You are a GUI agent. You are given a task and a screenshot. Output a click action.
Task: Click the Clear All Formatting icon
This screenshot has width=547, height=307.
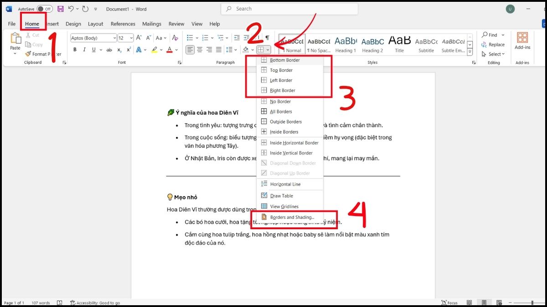click(175, 38)
